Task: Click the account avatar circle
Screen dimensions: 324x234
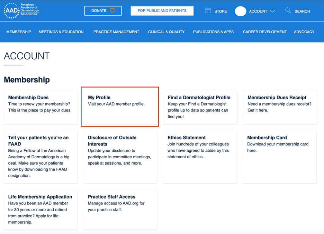Action: tap(240, 11)
